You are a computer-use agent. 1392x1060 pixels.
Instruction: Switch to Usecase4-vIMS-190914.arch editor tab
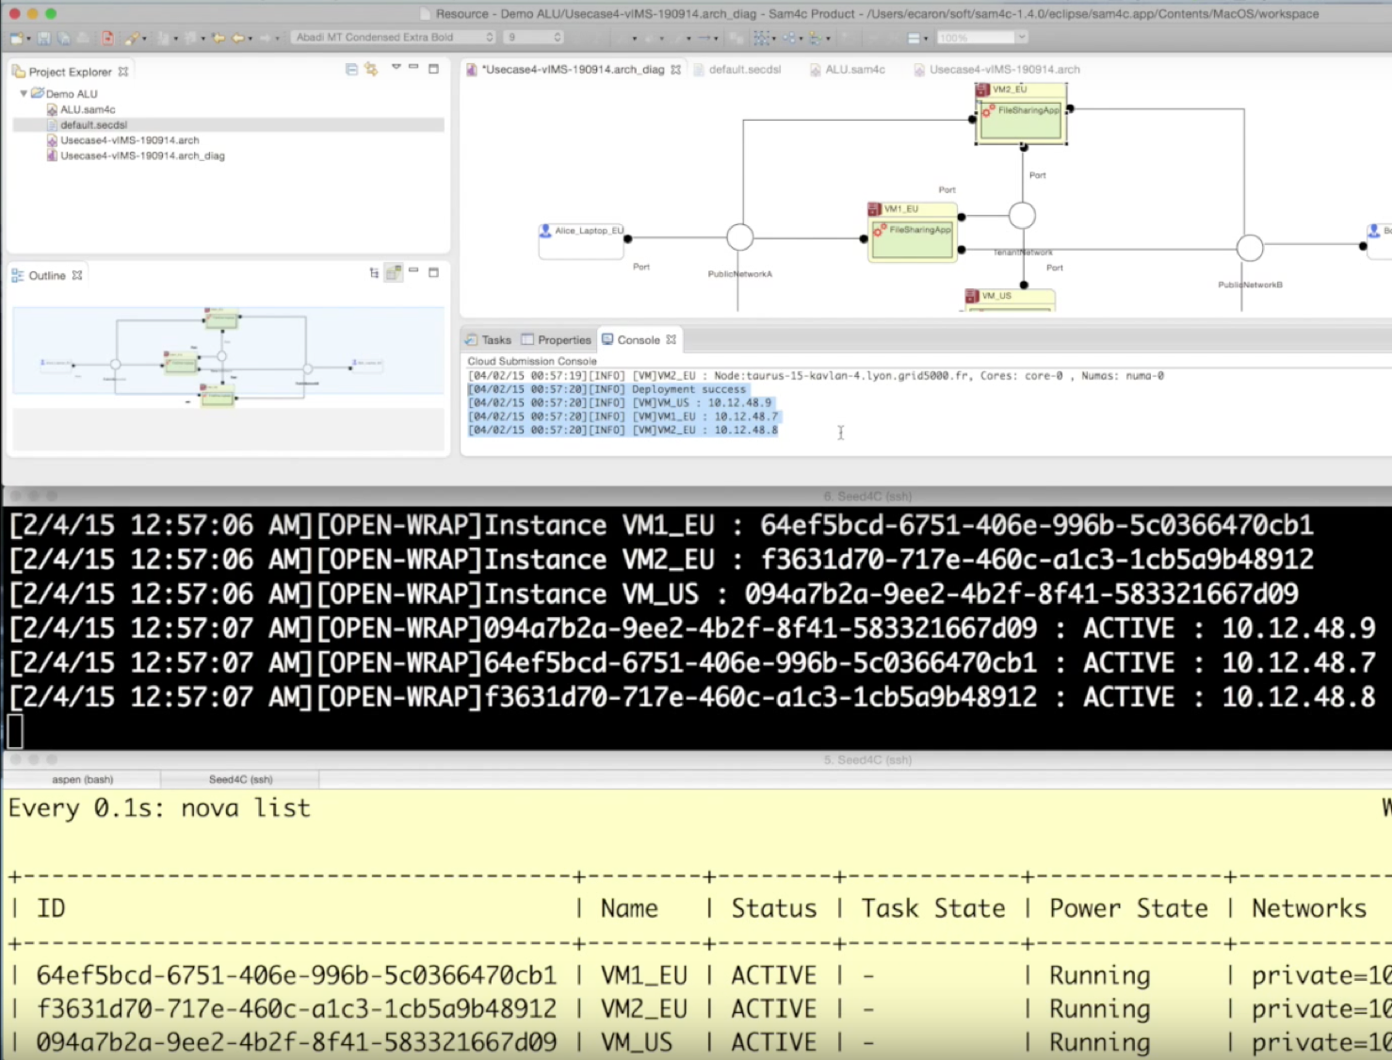point(996,70)
